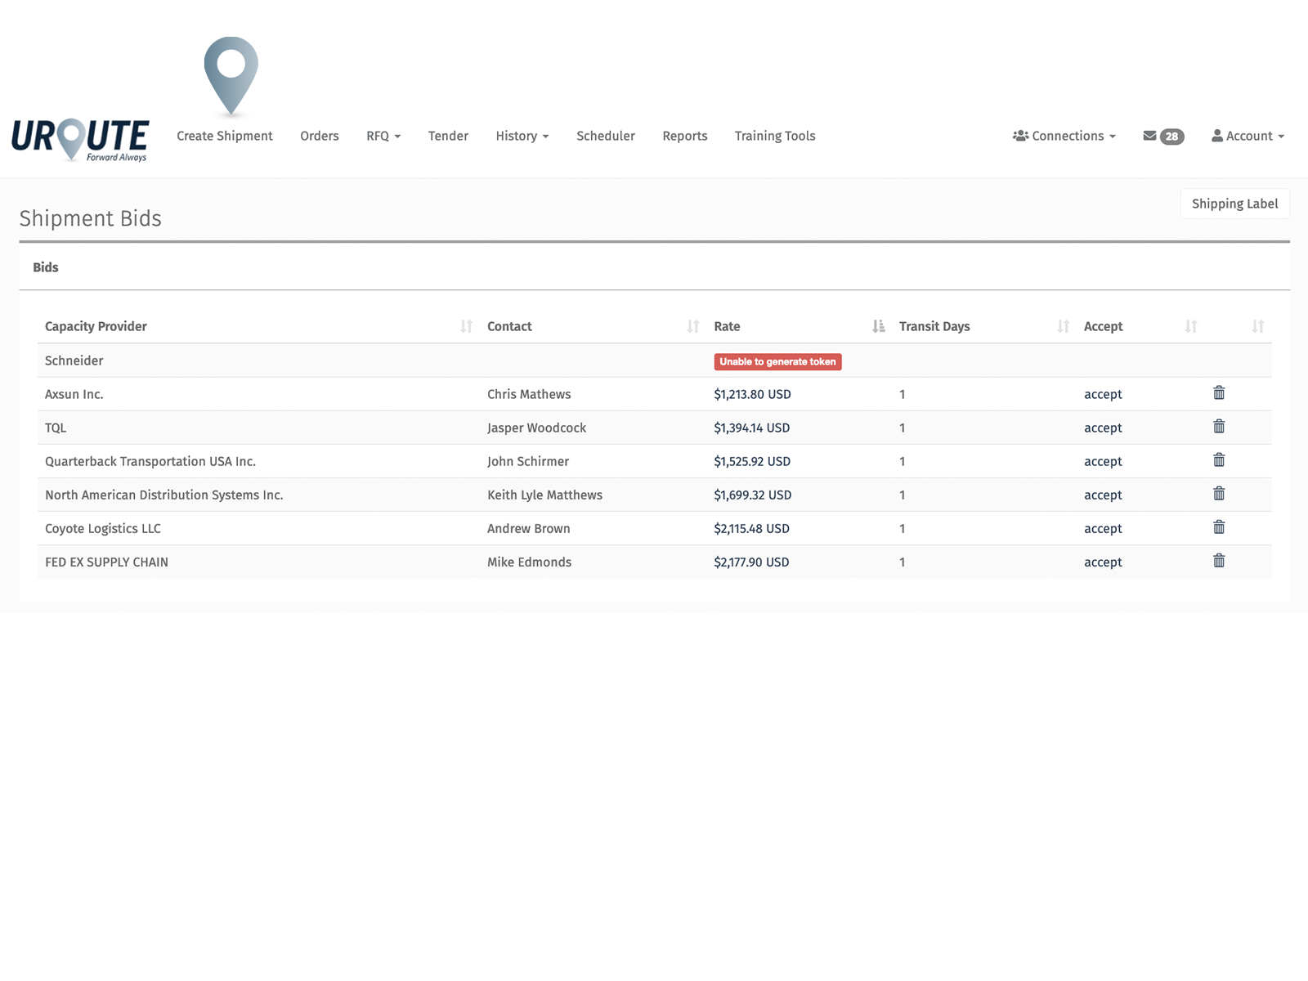Select contact Chris Mathews
Viewport: 1308px width, 981px height.
529,394
